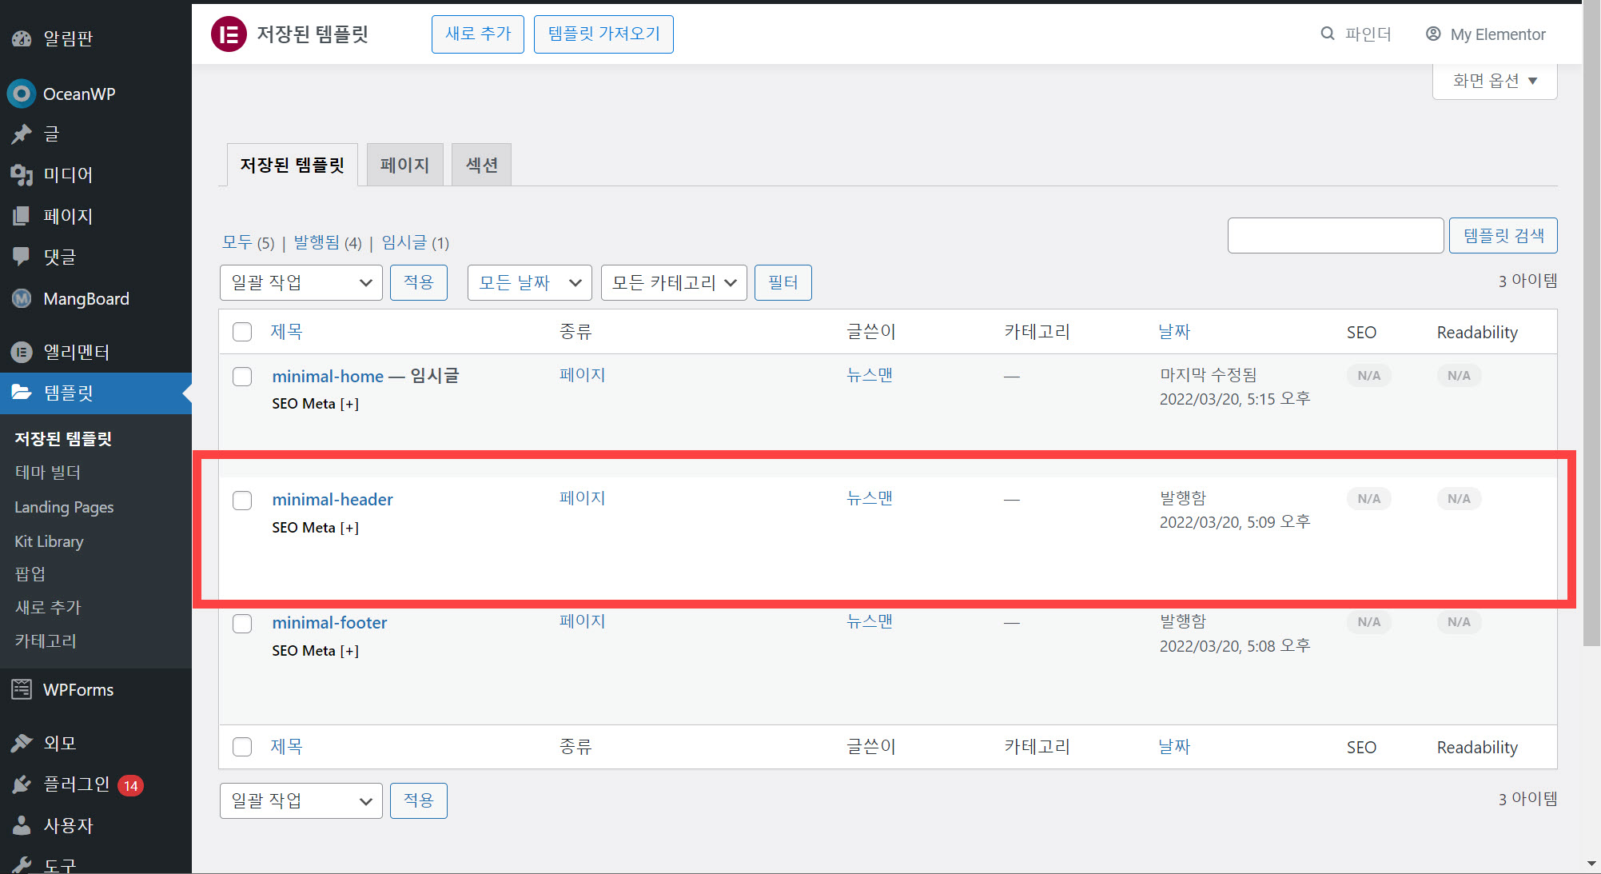1601x874 pixels.
Task: Check the minimal-home row checkbox
Action: click(242, 376)
